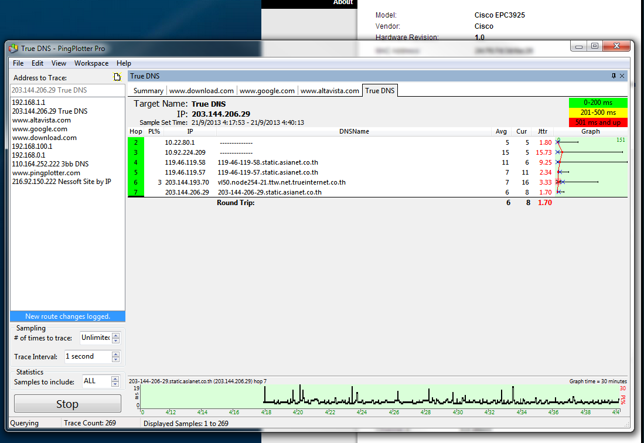Select 192.168.0.1 in the address list
This screenshot has height=443, width=644.
click(x=29, y=155)
